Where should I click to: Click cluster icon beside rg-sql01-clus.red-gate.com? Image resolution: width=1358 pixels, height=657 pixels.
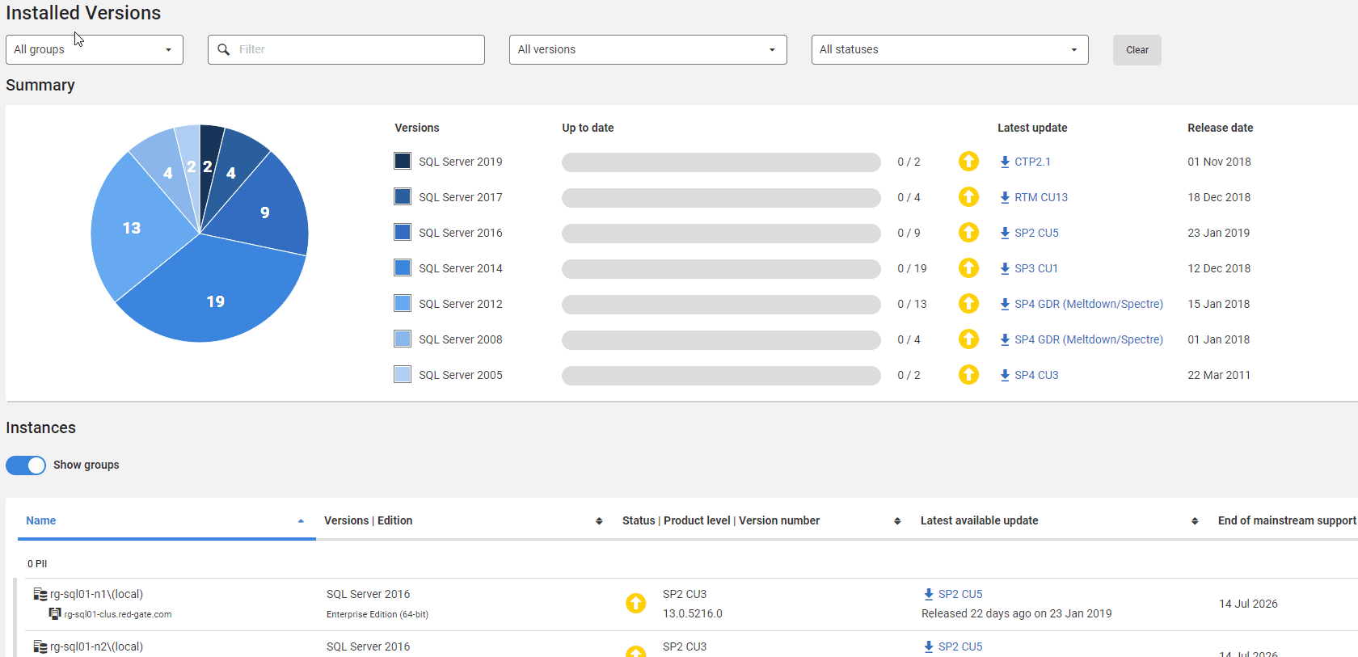click(x=55, y=614)
